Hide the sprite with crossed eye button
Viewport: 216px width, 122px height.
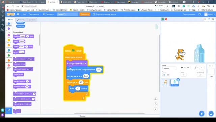pyautogui.click(x=168, y=75)
